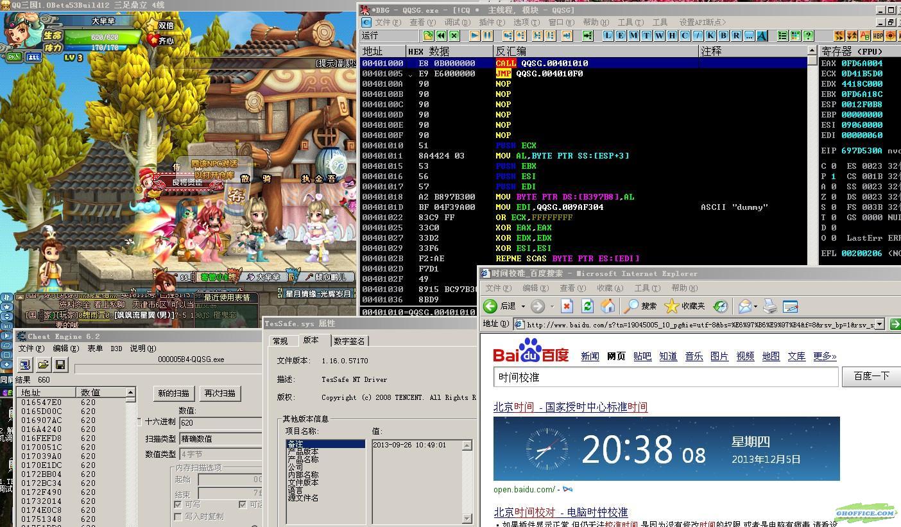Go to Internet Explorer home page
This screenshot has height=527, width=901.
coord(608,306)
